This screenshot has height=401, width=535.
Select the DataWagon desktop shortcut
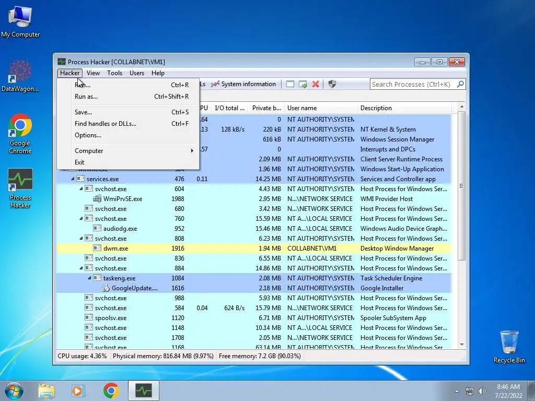coord(20,75)
